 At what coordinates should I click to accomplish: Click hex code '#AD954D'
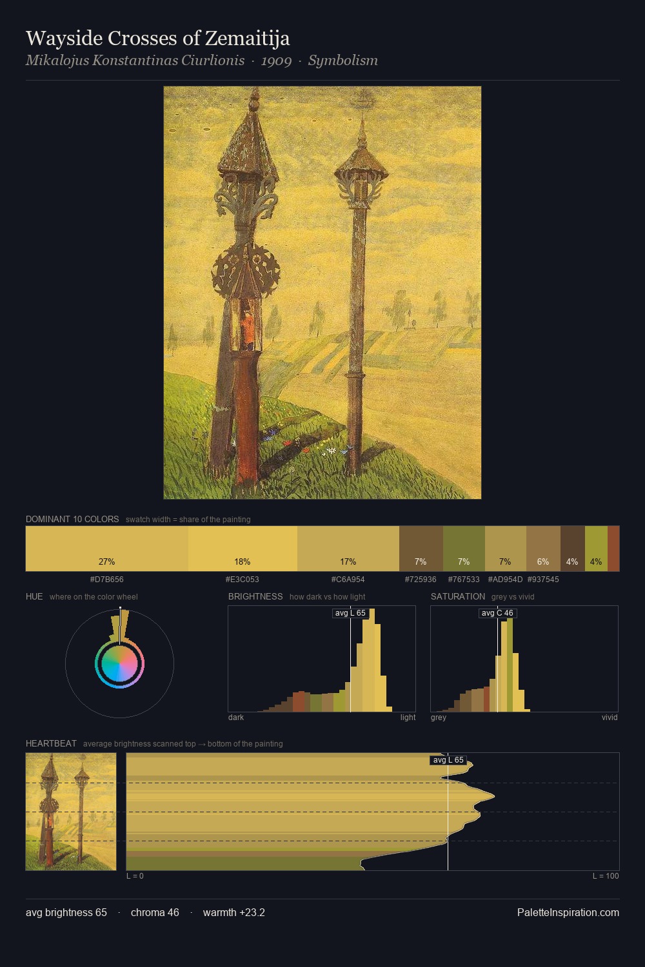[x=506, y=580]
